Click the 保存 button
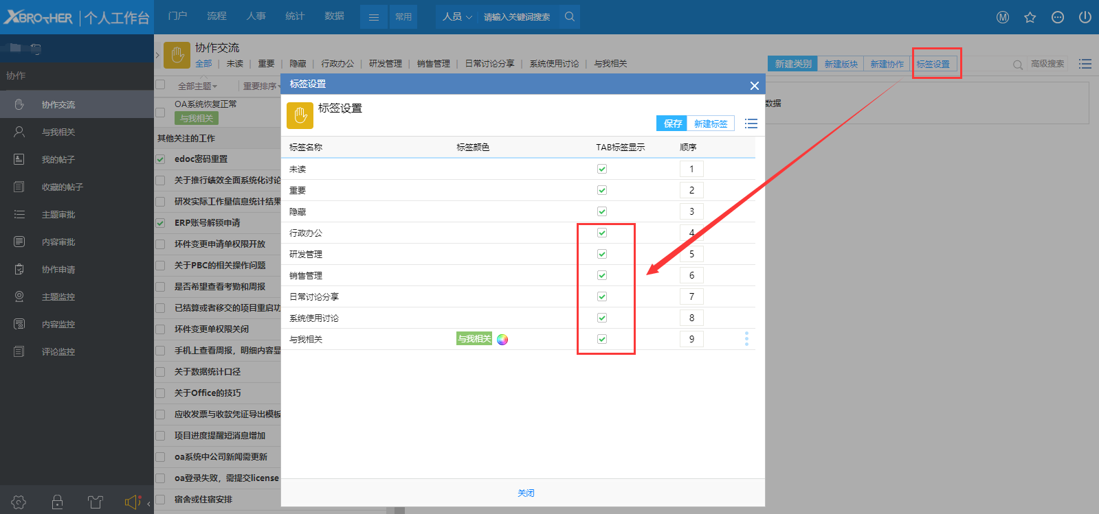Screen dimensions: 1099x514 671,124
